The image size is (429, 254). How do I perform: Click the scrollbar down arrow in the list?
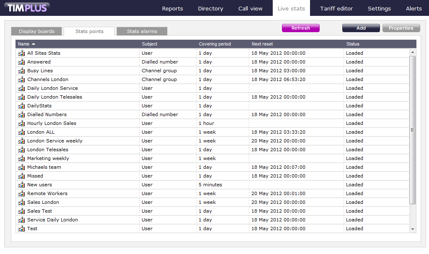413,229
